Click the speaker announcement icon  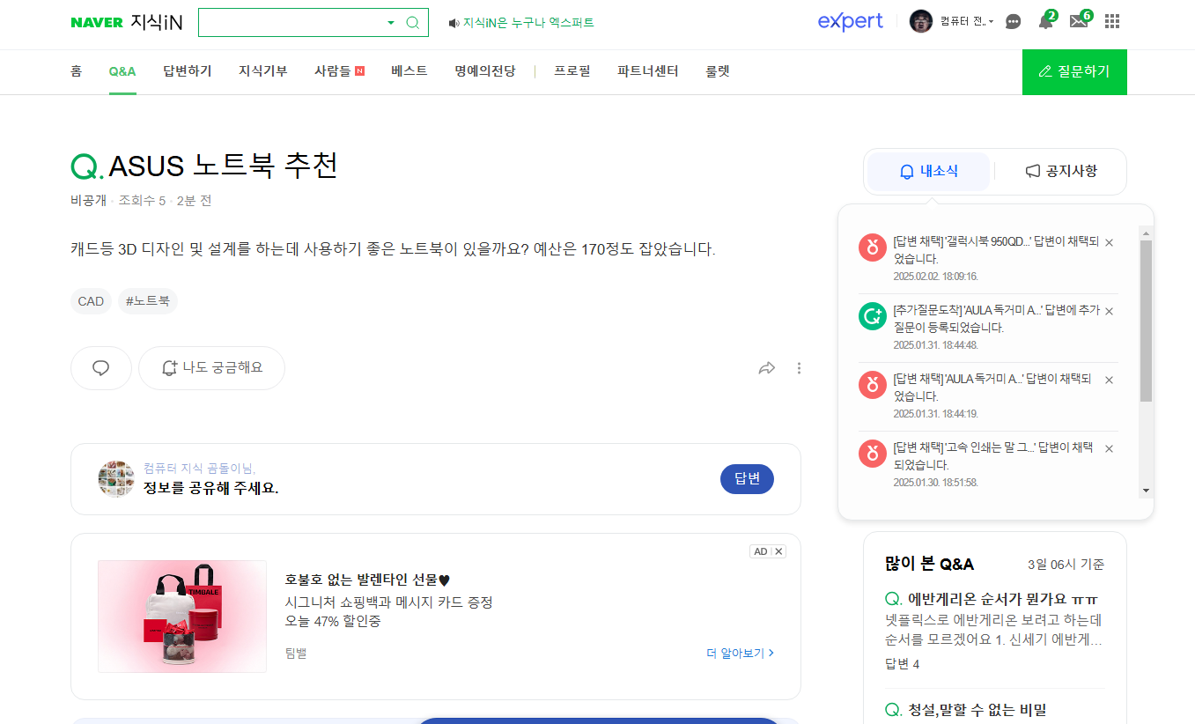454,23
